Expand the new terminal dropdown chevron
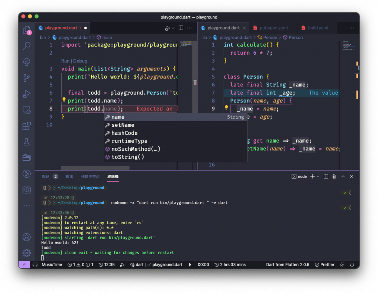Image resolution: width=378 pixels, height=293 pixels. [318, 177]
